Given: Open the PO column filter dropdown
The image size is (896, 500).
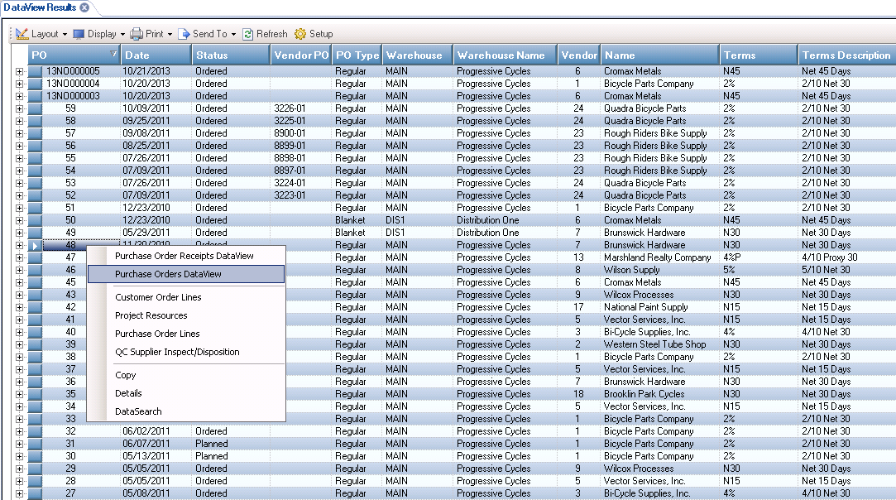Looking at the screenshot, I should [x=113, y=55].
